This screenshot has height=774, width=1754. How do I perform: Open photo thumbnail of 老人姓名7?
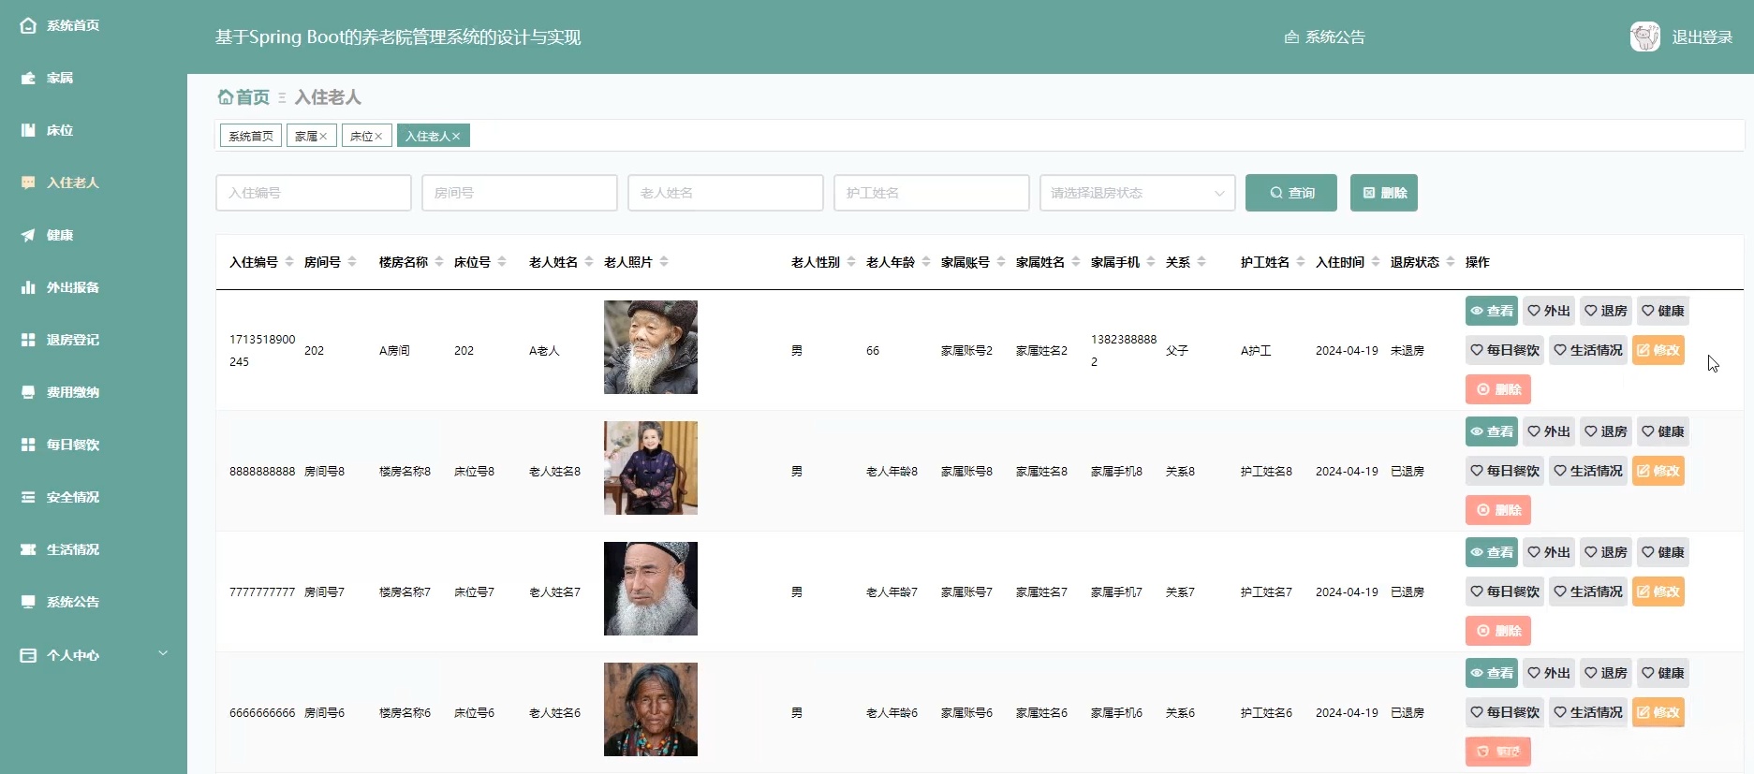click(x=651, y=589)
